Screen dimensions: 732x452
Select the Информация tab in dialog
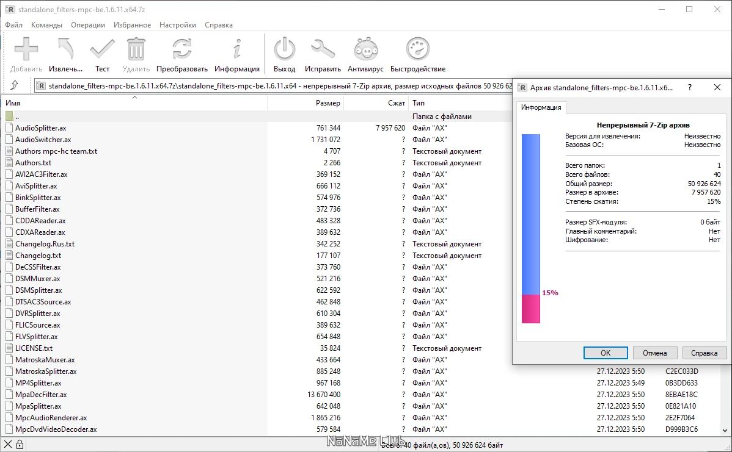[x=541, y=107]
